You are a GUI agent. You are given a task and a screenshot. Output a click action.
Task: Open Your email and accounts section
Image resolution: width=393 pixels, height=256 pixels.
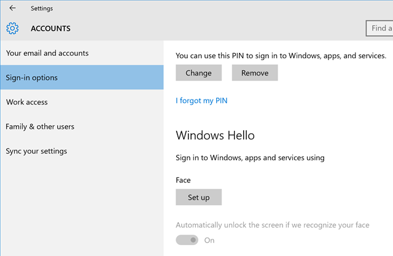[x=82, y=53]
